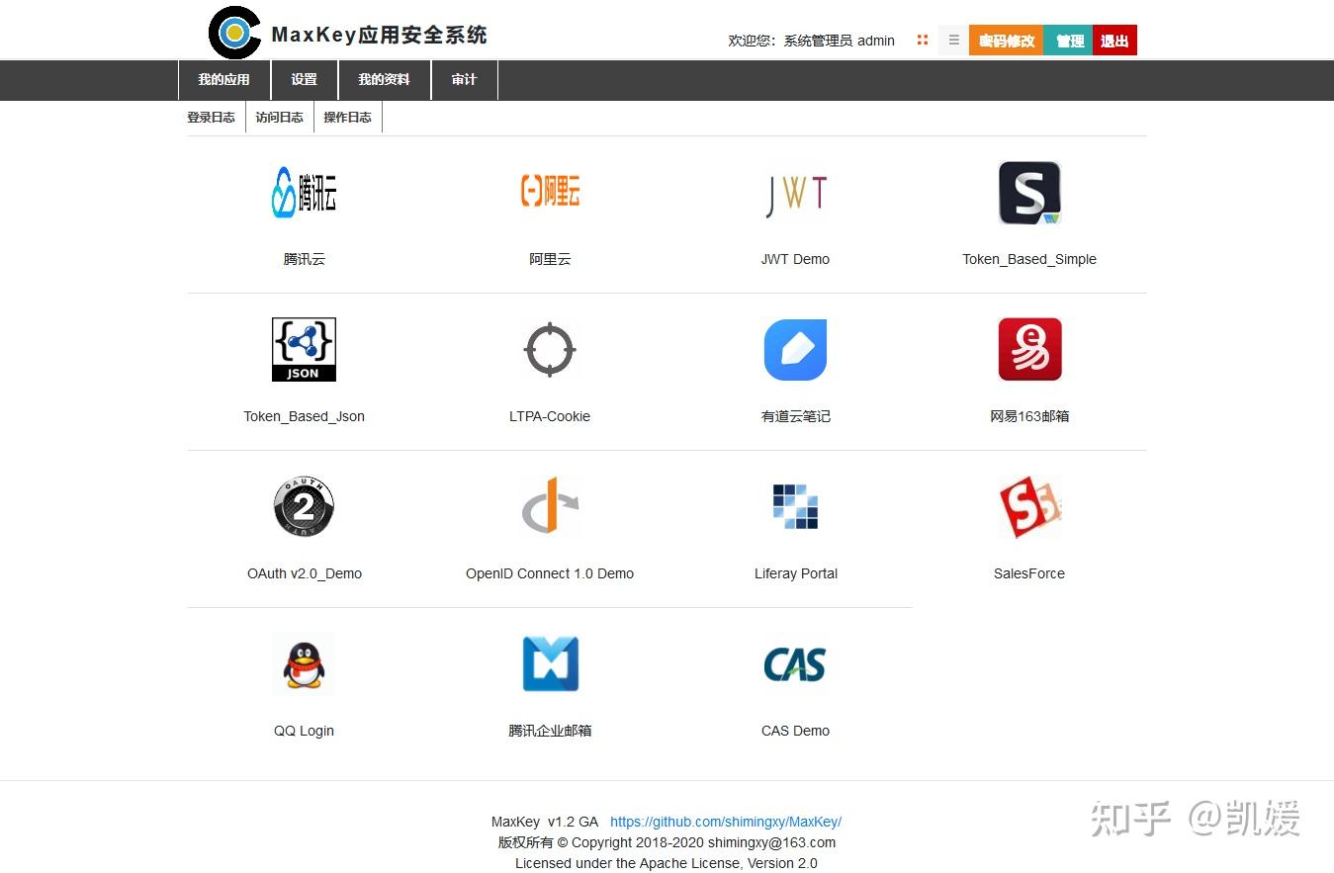The image size is (1334, 873).
Task: Select the SalesForce application icon
Action: [x=1029, y=506]
